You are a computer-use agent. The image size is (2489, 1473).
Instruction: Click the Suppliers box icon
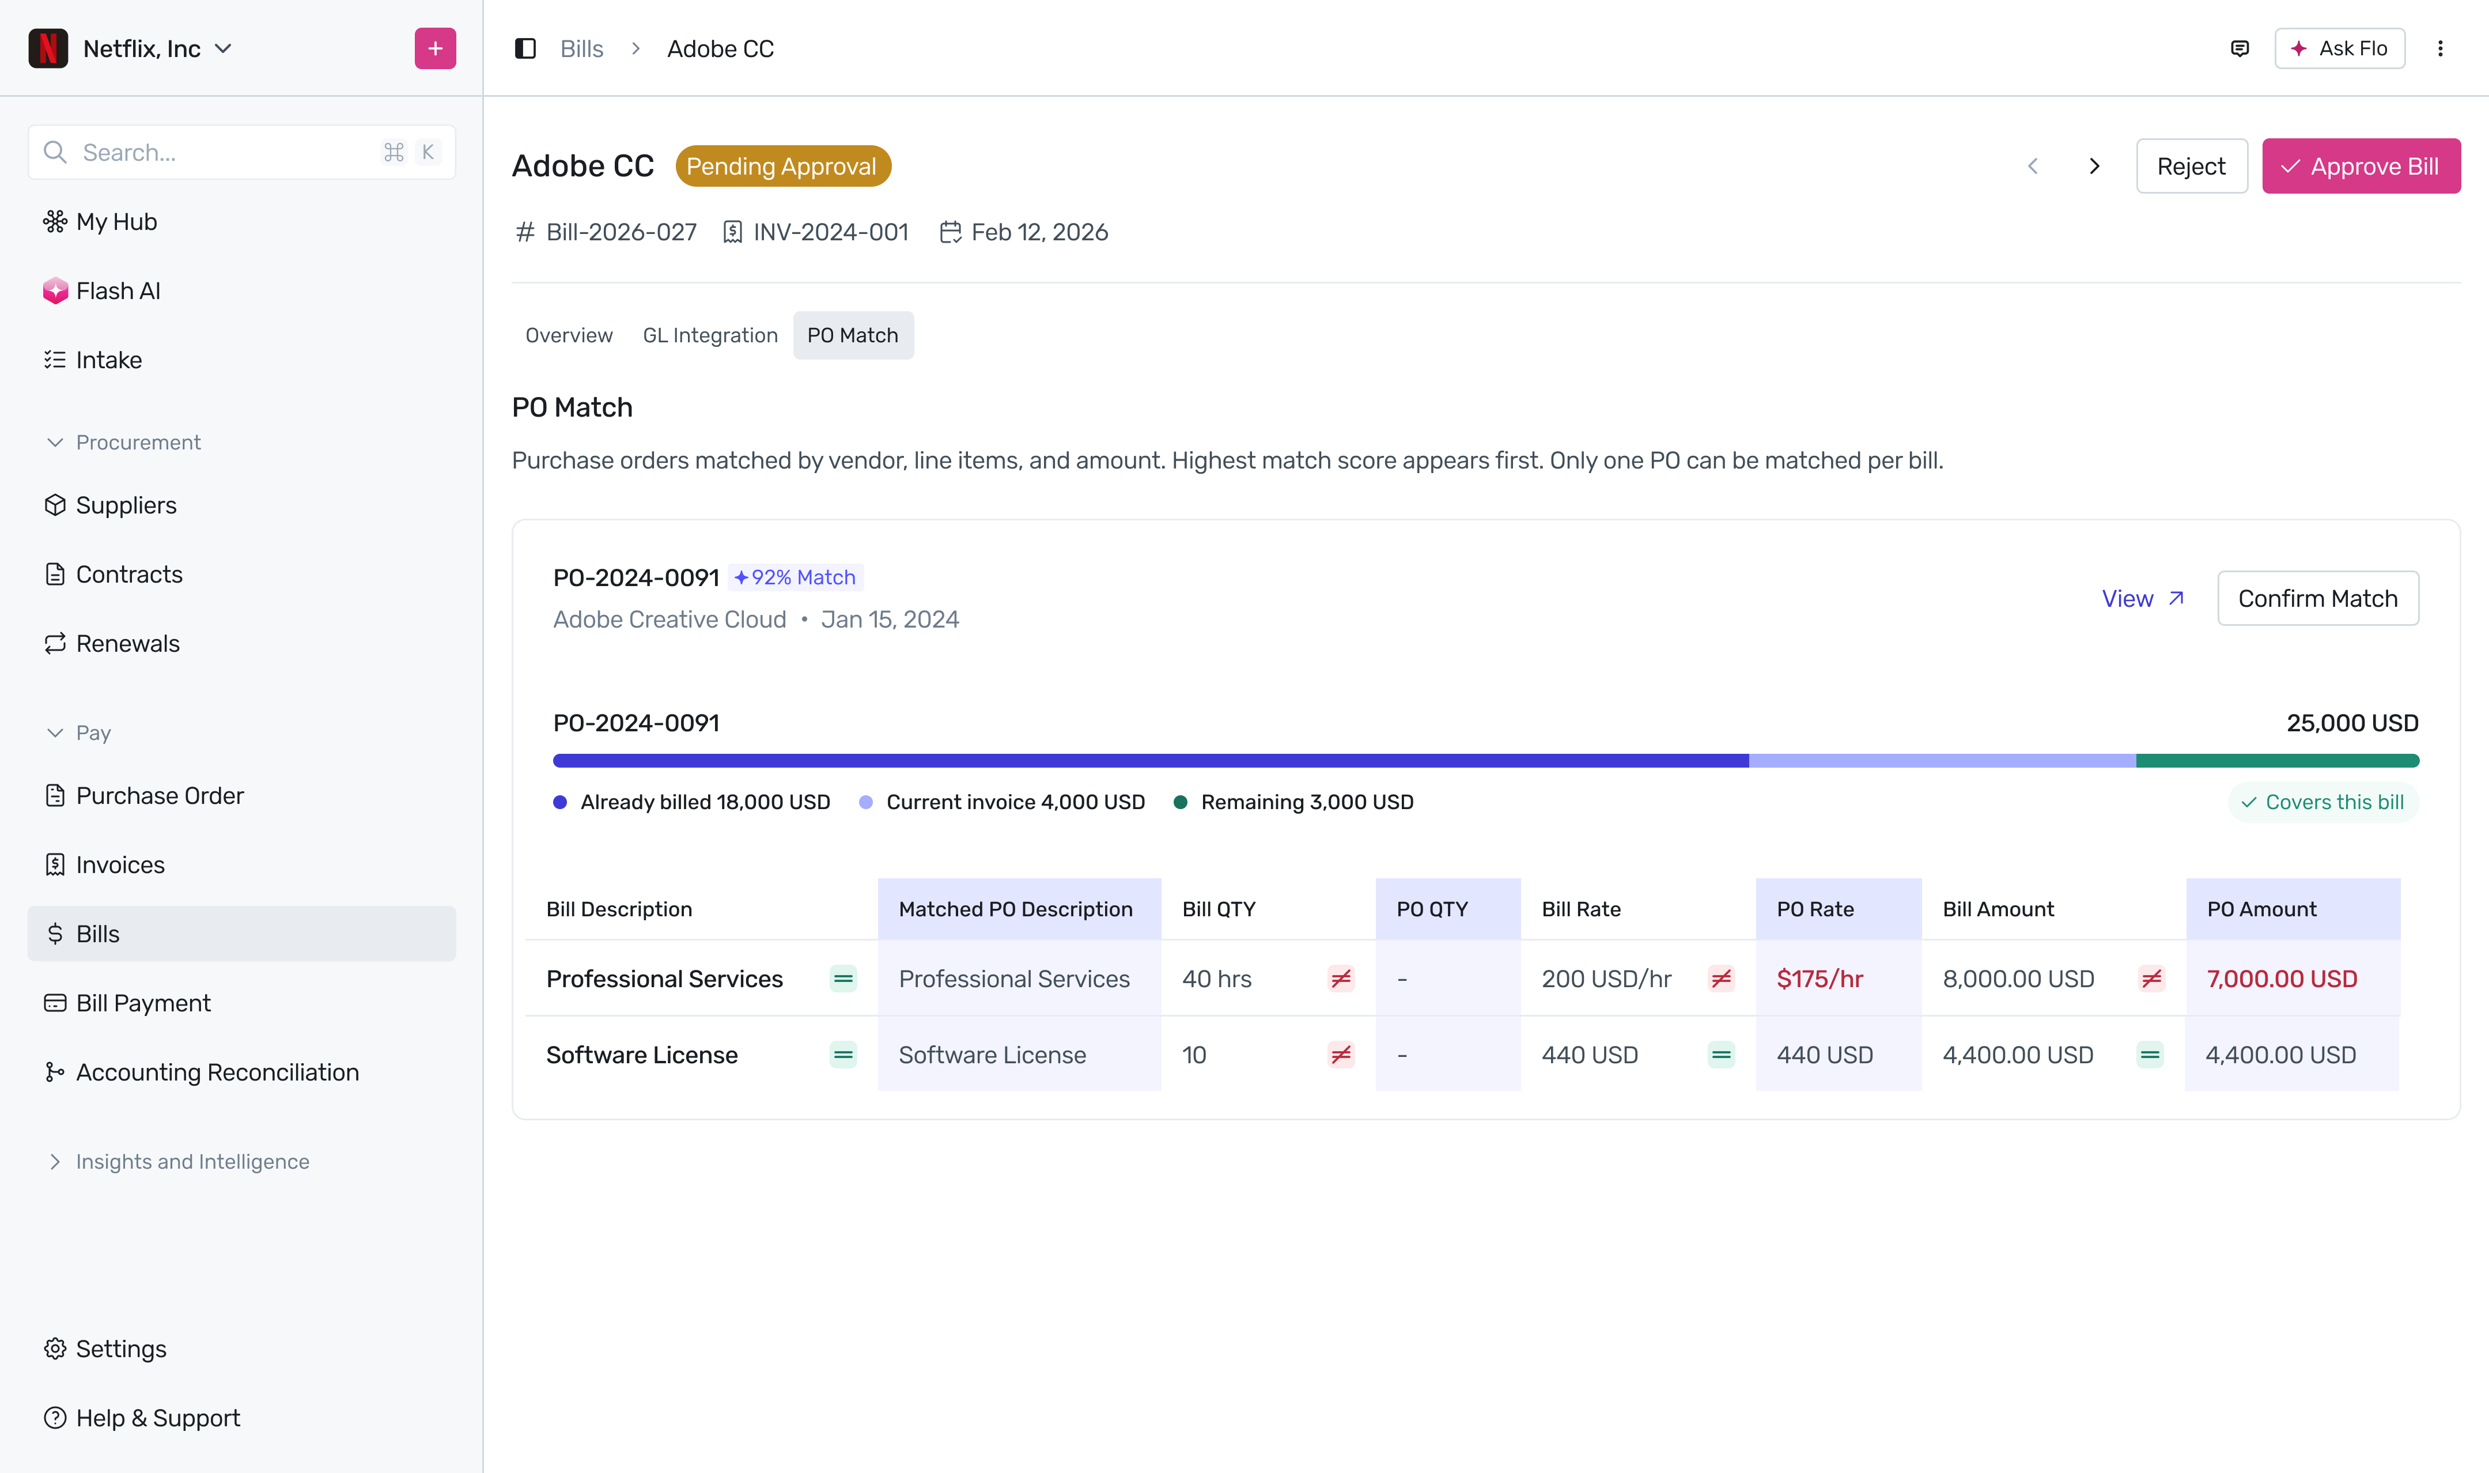click(x=55, y=505)
